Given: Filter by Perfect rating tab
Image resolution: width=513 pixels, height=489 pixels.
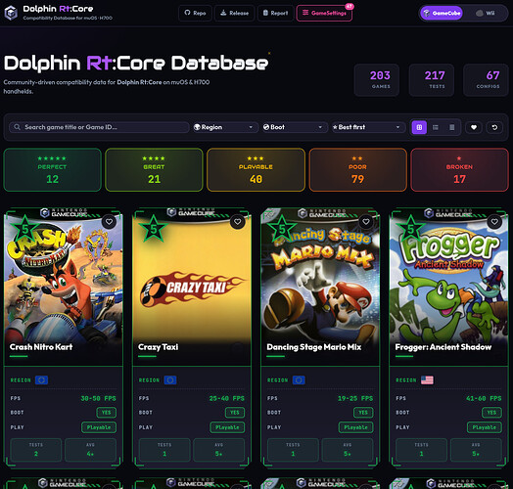Looking at the screenshot, I should [x=52, y=169].
